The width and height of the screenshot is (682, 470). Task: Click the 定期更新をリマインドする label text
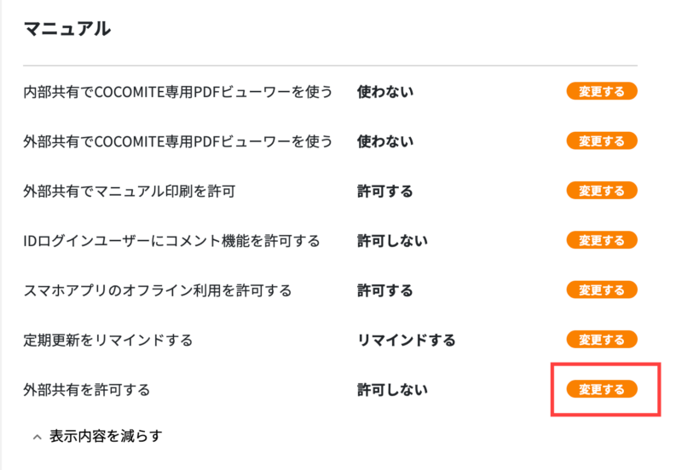point(108,341)
